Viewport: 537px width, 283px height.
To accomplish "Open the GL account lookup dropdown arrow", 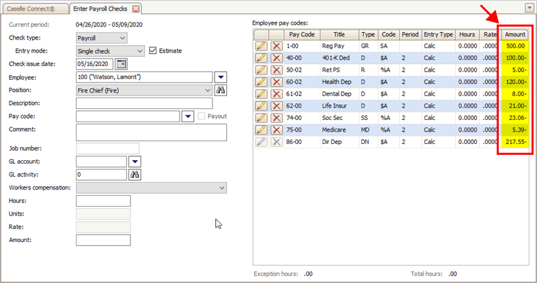I will pyautogui.click(x=135, y=162).
